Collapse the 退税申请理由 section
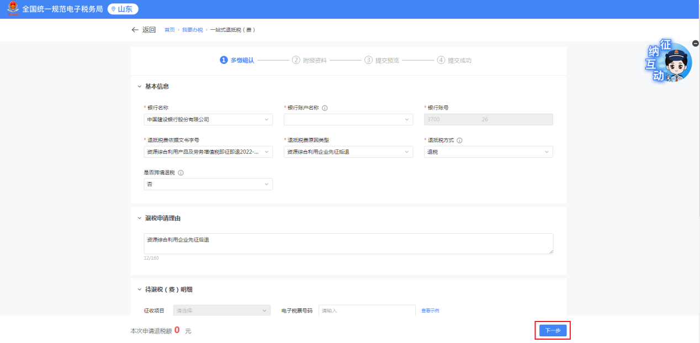The height and width of the screenshot is (343, 700). [140, 218]
